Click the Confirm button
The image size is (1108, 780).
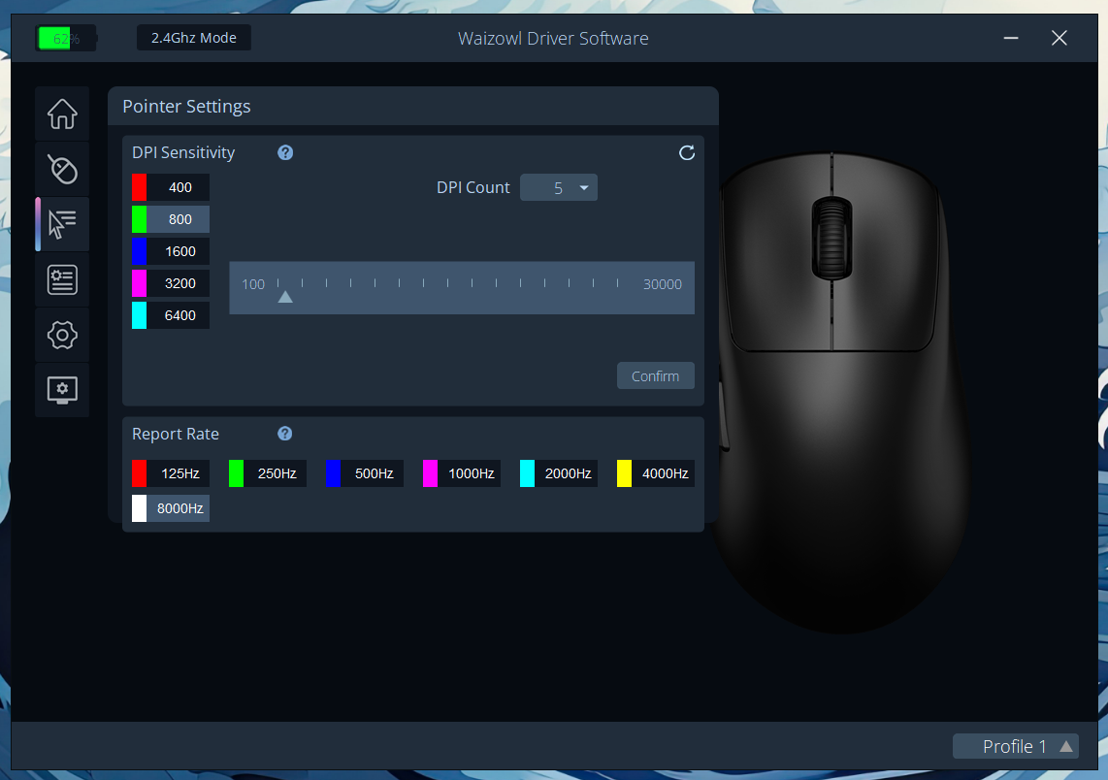coord(655,375)
